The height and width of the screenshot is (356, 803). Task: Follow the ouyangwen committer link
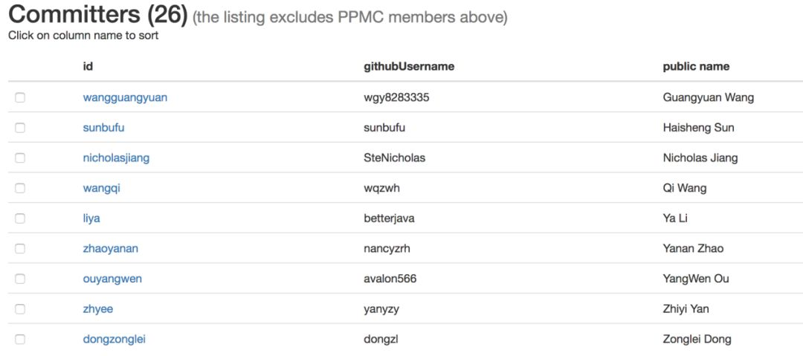click(x=112, y=279)
